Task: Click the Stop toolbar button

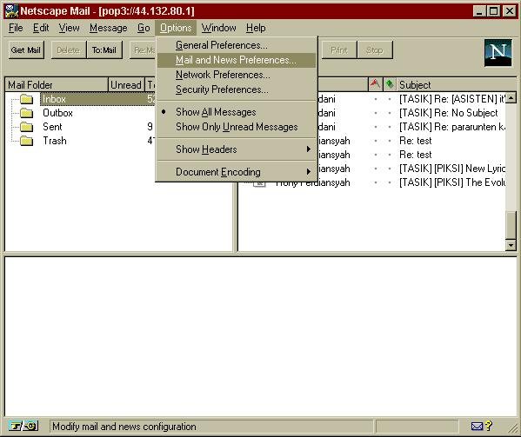Action: pos(375,50)
